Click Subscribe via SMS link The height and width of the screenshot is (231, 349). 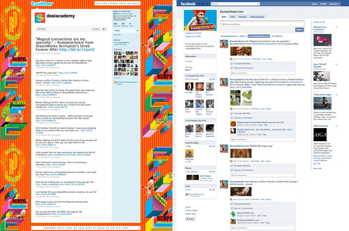point(193,36)
